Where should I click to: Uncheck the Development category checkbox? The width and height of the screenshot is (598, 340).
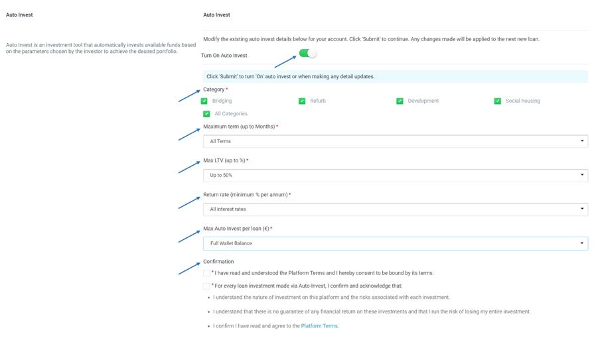coord(400,101)
